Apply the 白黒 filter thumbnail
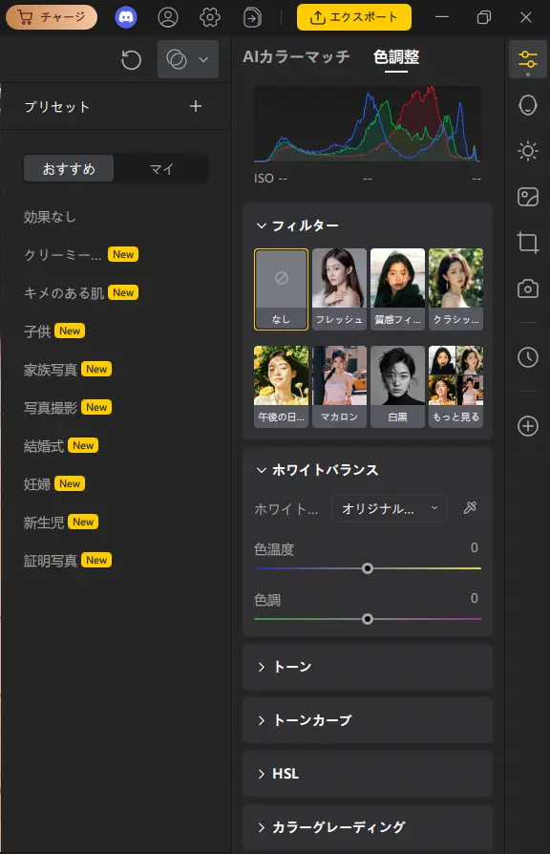Image resolution: width=550 pixels, height=854 pixels. tap(397, 387)
